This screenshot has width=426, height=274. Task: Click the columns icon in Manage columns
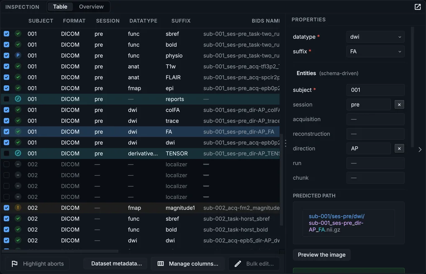point(161,264)
